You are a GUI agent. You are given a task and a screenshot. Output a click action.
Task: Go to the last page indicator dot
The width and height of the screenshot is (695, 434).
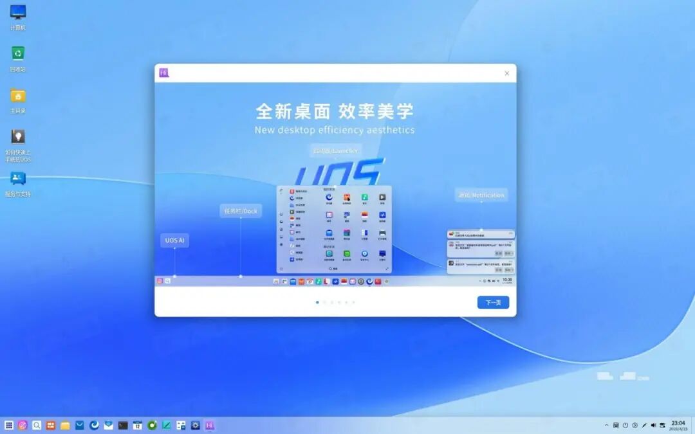click(x=353, y=302)
